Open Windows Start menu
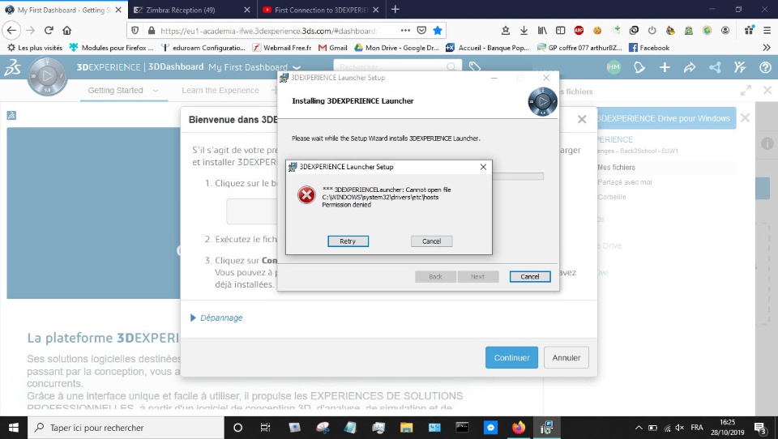This screenshot has height=439, width=778. (14, 428)
